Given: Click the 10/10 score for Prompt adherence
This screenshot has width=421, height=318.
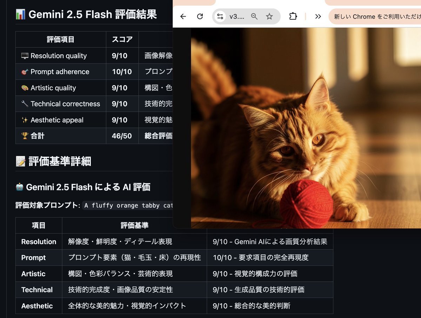Looking at the screenshot, I should pyautogui.click(x=122, y=72).
